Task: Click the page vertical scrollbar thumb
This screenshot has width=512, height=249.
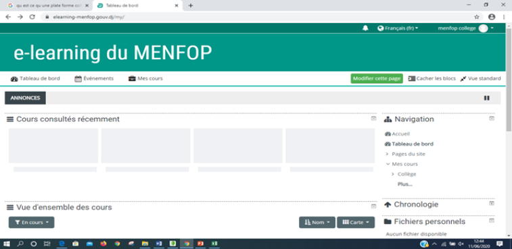Action: click(x=509, y=80)
